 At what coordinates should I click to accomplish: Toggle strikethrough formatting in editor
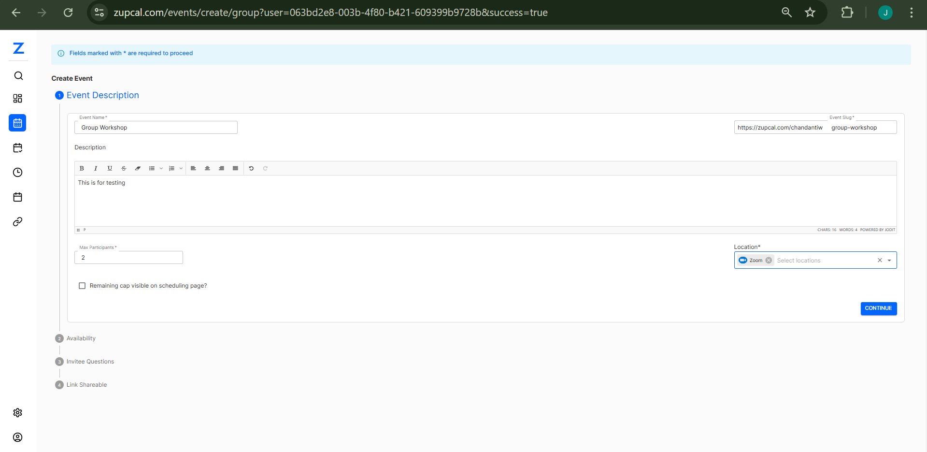point(124,169)
